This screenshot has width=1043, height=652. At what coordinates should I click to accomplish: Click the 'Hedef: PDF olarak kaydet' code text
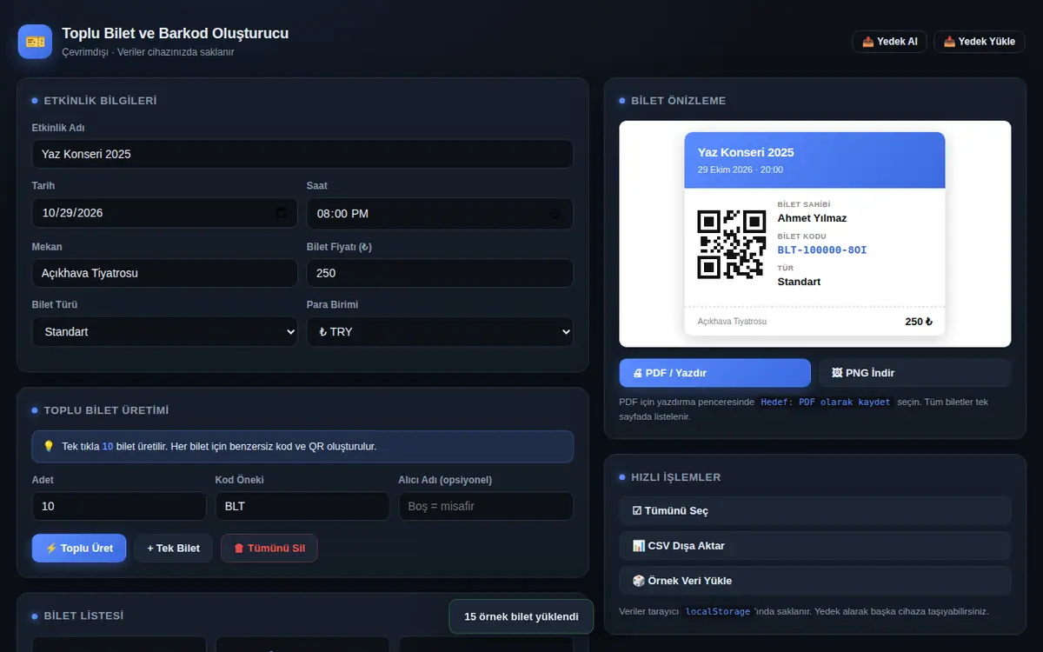tap(826, 403)
